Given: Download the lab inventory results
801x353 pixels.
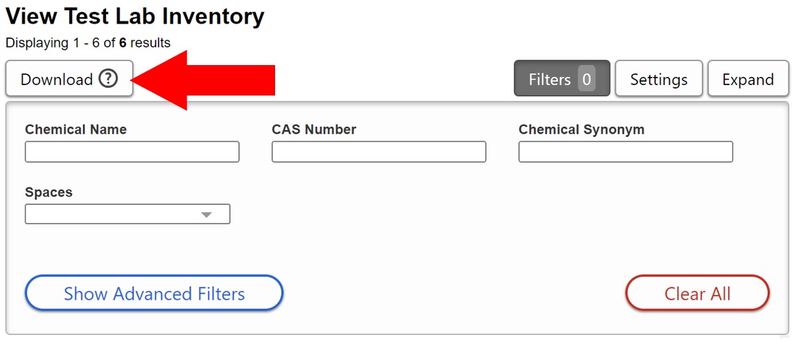Looking at the screenshot, I should coord(57,80).
